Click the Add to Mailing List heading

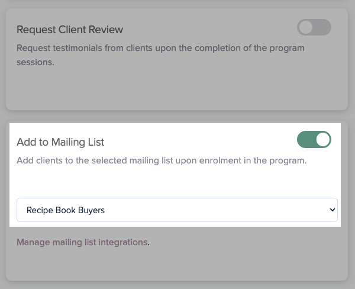(60, 142)
